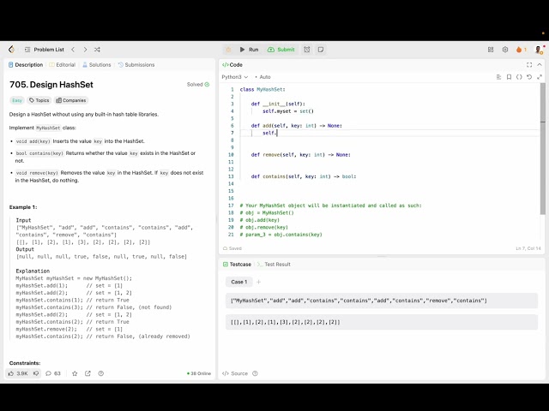Image resolution: width=549 pixels, height=411 pixels.
Task: Switch to the Testcase tab
Action: [237, 265]
